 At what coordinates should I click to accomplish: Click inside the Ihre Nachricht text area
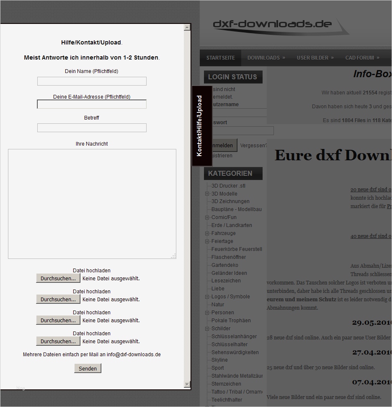92,204
